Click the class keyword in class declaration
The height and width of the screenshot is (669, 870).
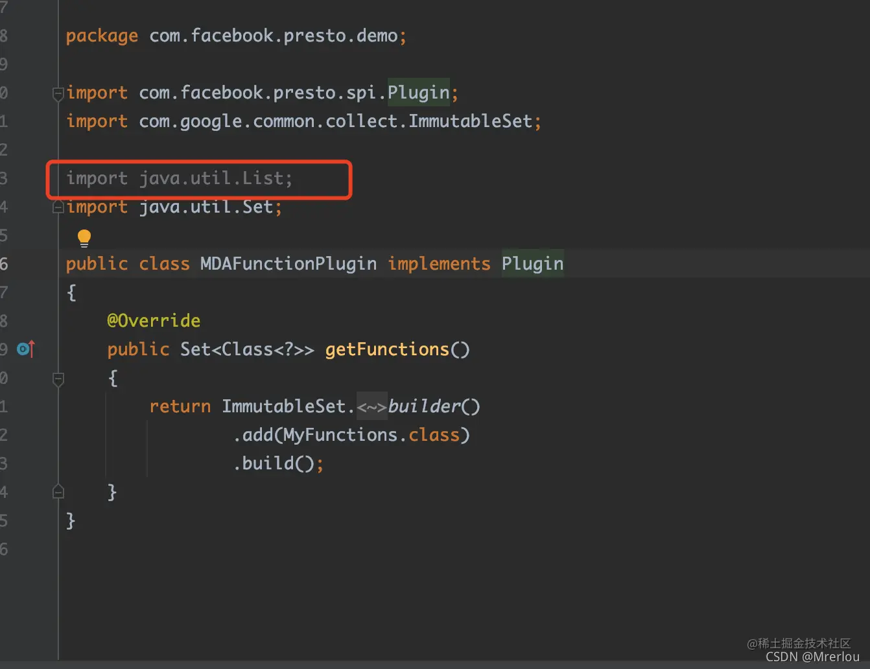tap(164, 264)
